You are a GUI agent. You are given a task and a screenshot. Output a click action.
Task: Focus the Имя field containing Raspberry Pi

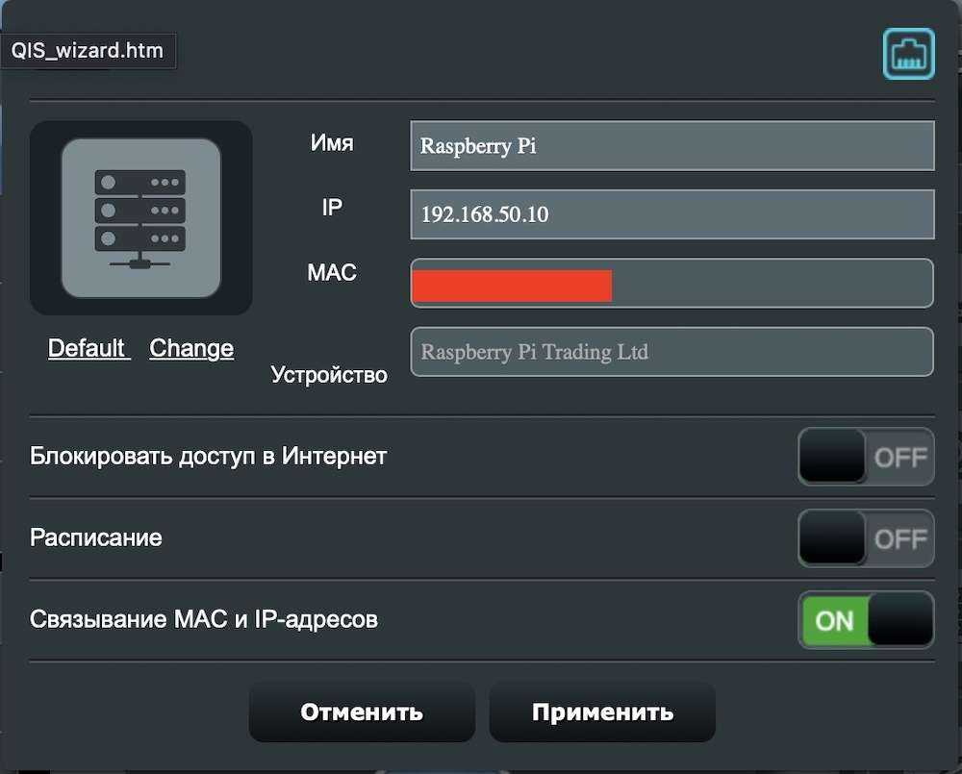[672, 146]
